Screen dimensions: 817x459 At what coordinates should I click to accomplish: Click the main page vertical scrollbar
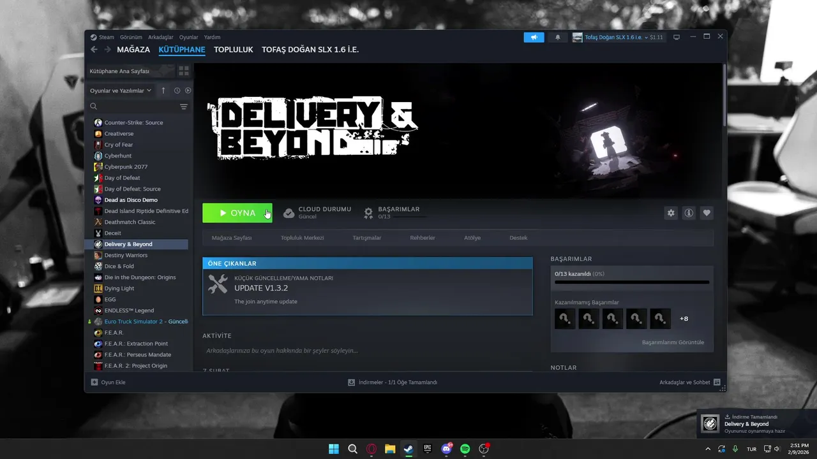(724, 96)
